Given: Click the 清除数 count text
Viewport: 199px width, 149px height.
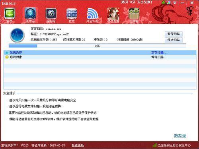Looking at the screenshot, I should click(101, 40).
